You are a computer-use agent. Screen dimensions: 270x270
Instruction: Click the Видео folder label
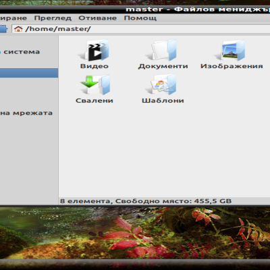(x=94, y=66)
